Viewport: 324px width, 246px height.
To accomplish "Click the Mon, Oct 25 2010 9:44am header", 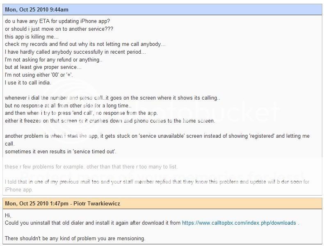I will [x=37, y=10].
